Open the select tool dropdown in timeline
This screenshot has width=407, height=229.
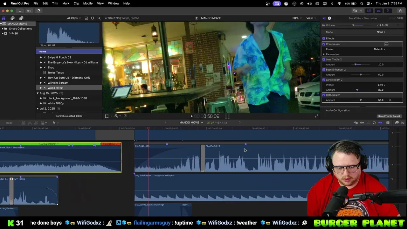[55, 123]
